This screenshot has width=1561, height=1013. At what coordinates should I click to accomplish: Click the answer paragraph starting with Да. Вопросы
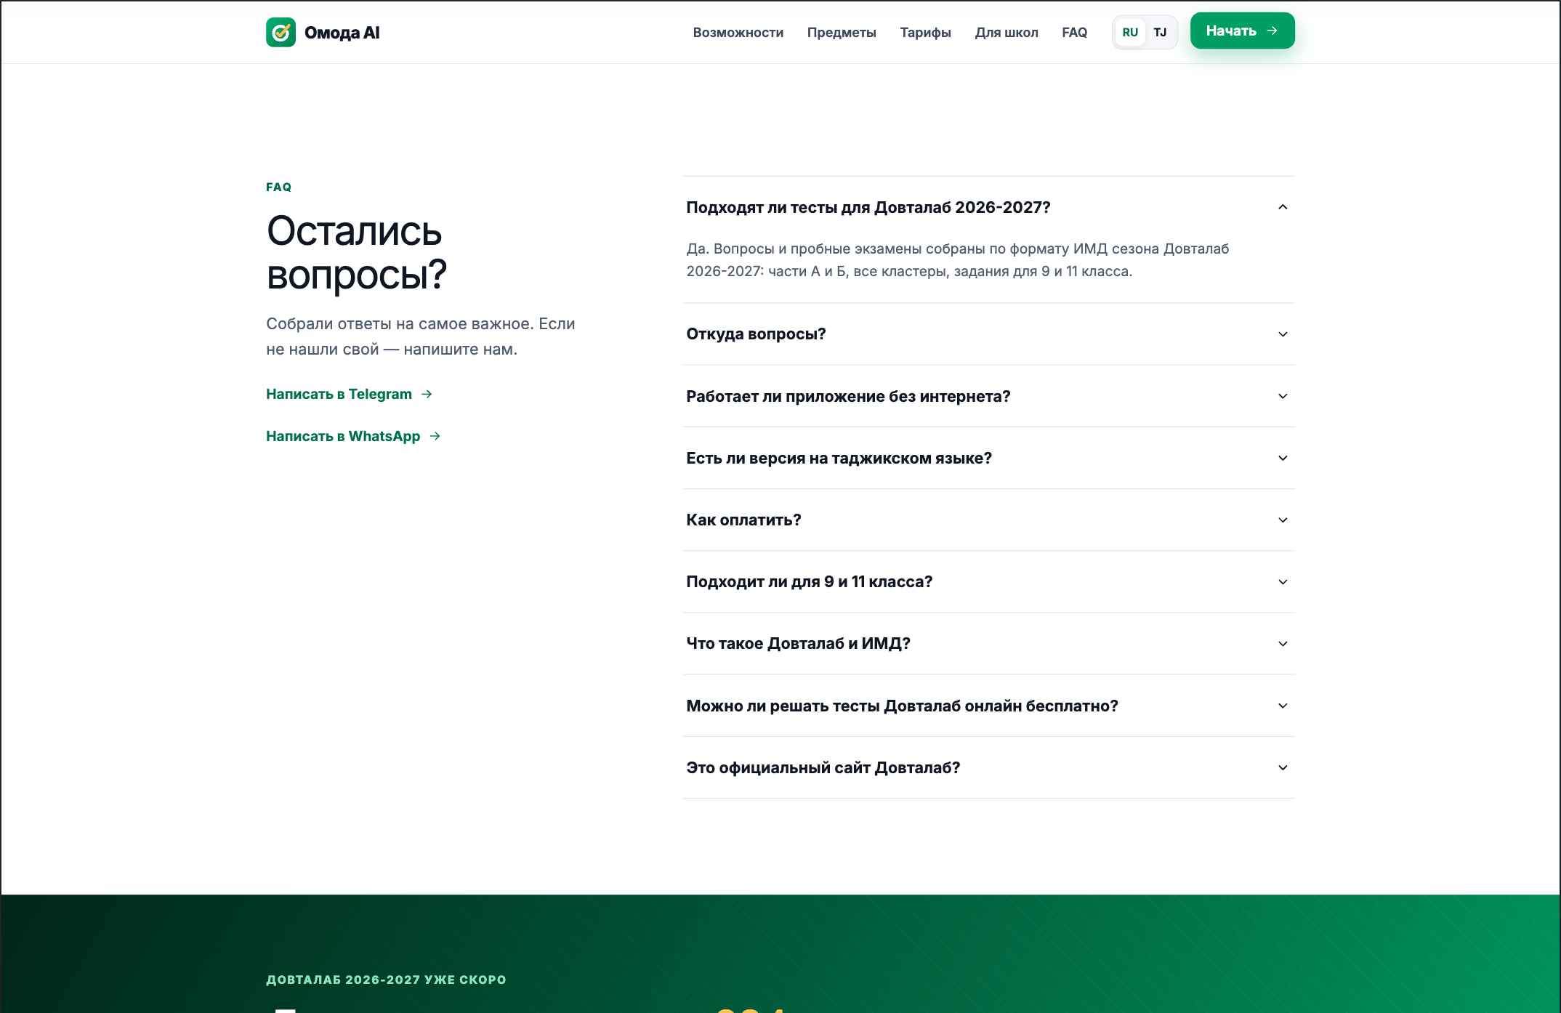(x=958, y=260)
